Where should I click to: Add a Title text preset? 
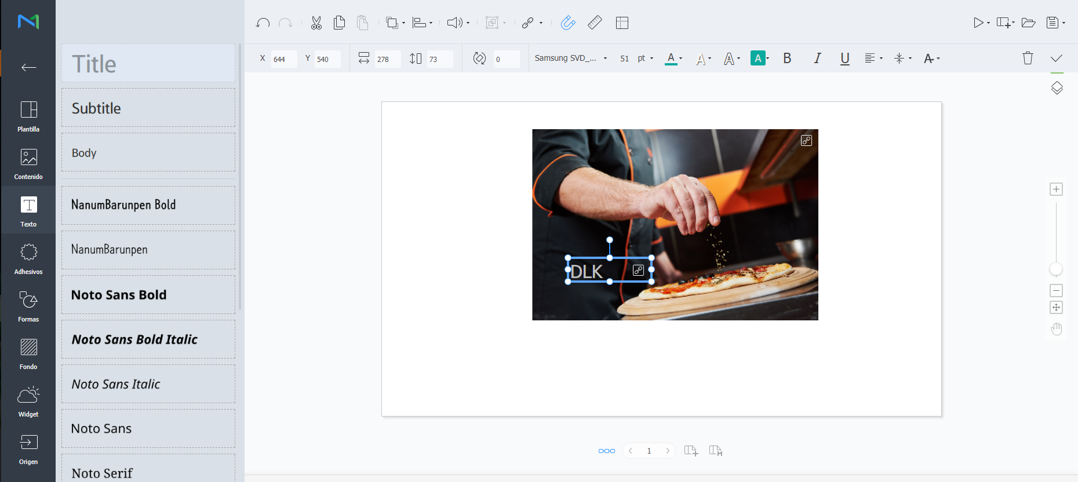148,64
